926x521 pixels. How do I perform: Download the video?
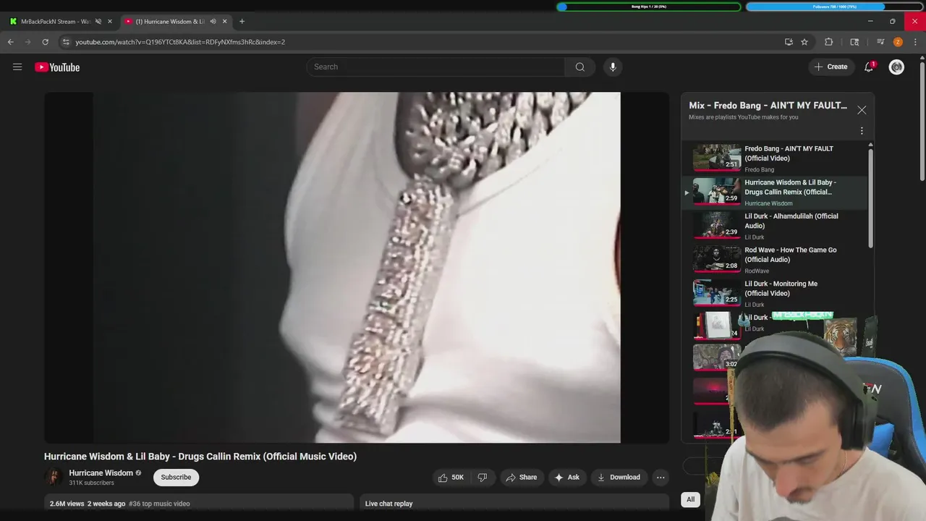click(x=619, y=478)
